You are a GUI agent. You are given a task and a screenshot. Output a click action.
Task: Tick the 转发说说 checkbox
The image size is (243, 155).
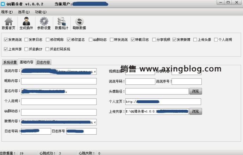coord(112,40)
